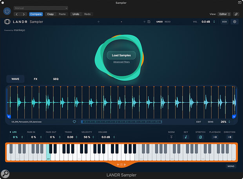Change the PLAYBACK mode arrow

point(215,137)
